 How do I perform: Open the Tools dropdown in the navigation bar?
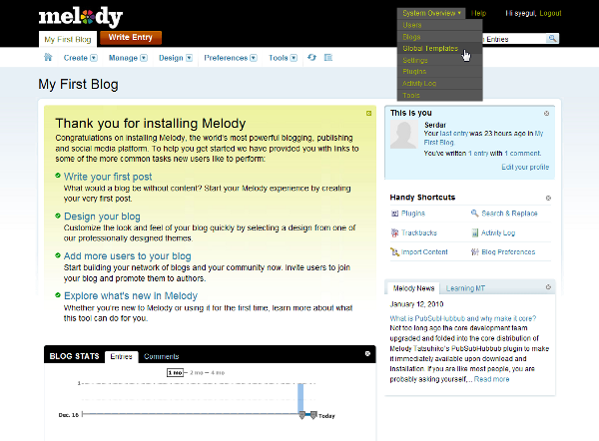coord(283,58)
